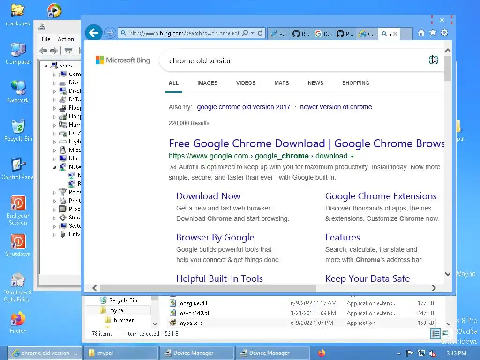This screenshot has height=360, width=480.
Task: Click Device Manager toolbar forward arrow
Action: (x=54, y=51)
